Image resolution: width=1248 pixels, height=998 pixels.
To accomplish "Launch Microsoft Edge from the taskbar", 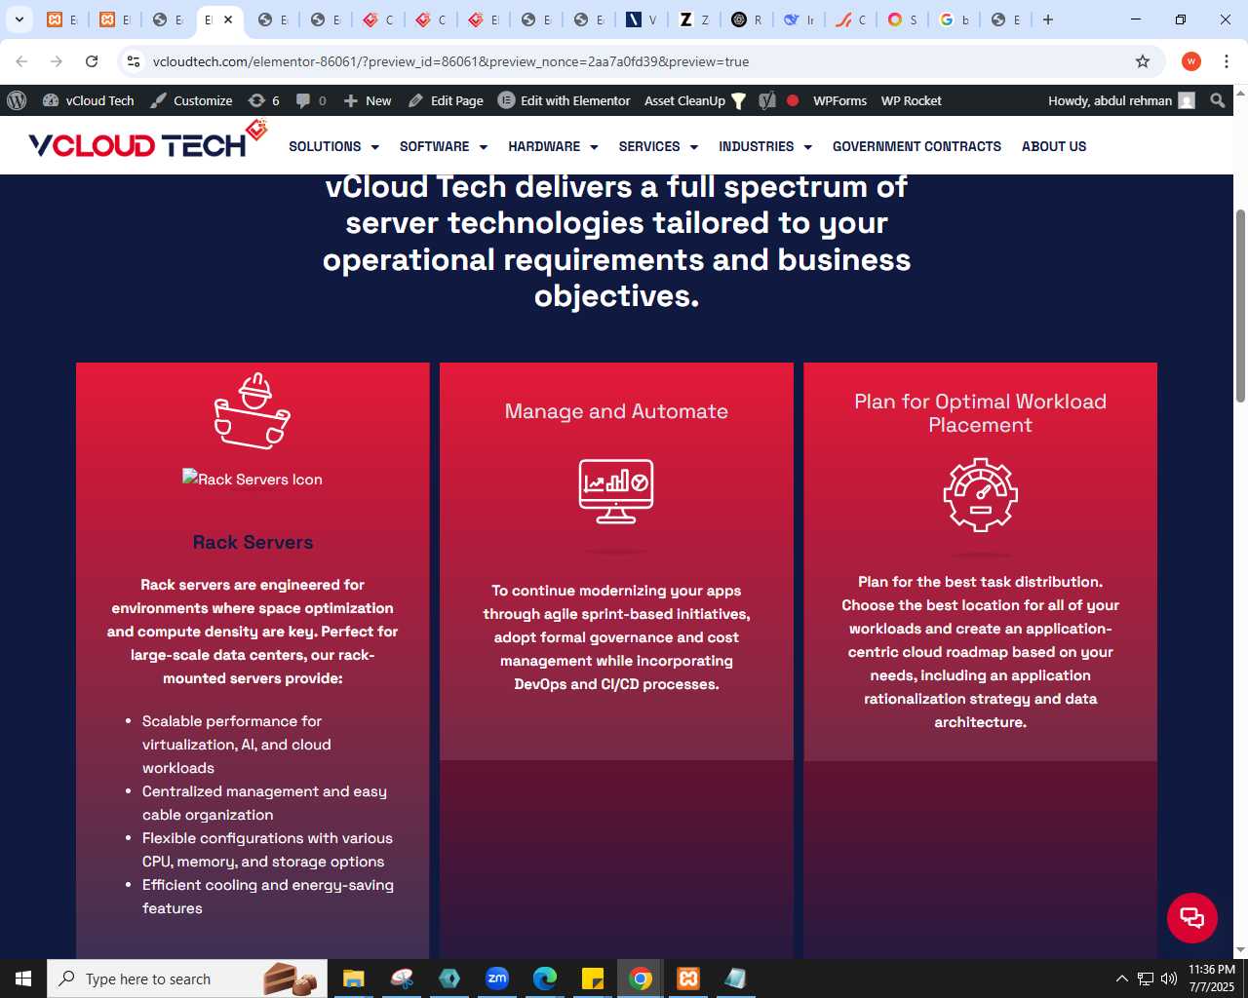I will pos(545,979).
